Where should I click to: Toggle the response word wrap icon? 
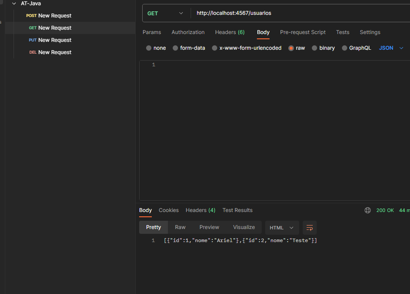(x=310, y=228)
